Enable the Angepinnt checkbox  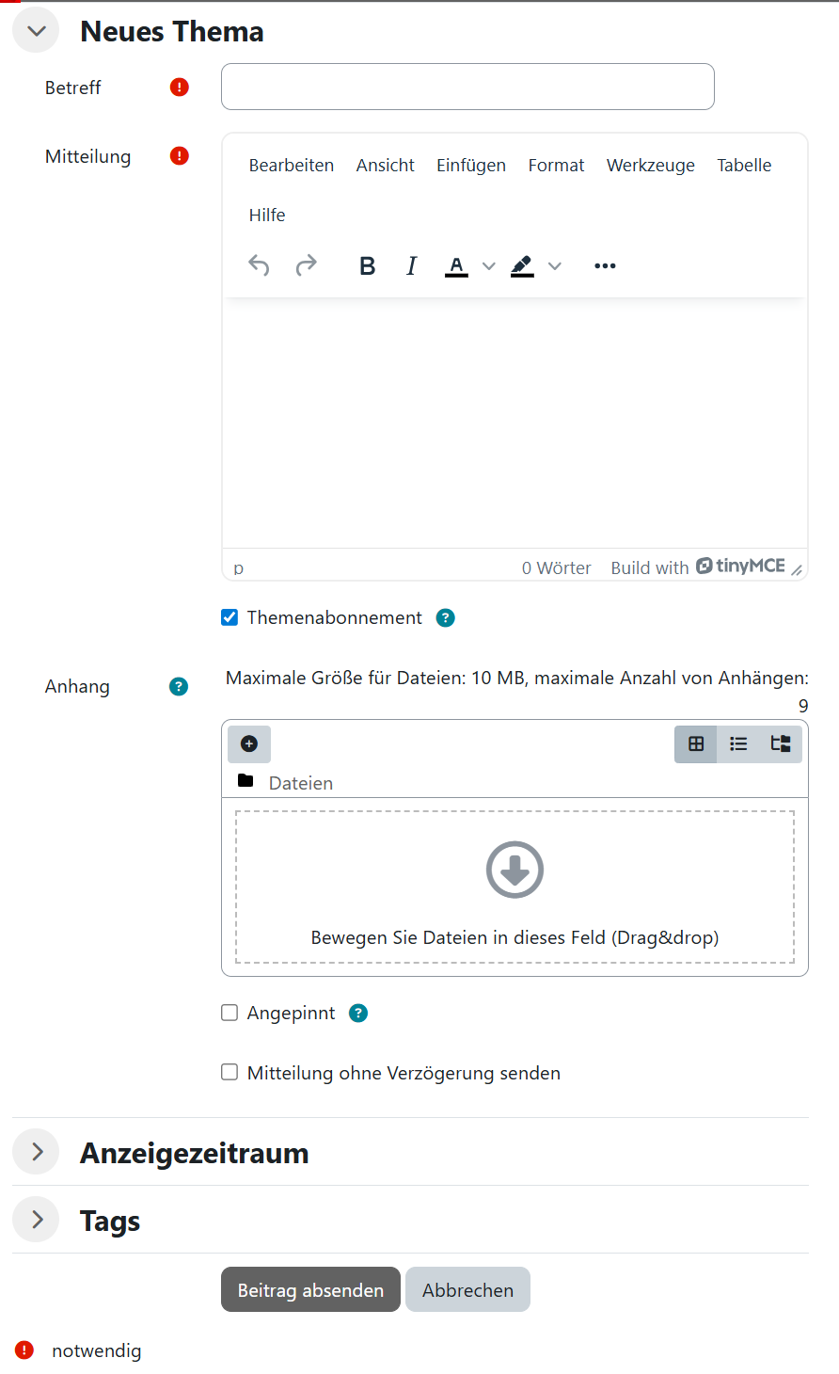point(230,1014)
